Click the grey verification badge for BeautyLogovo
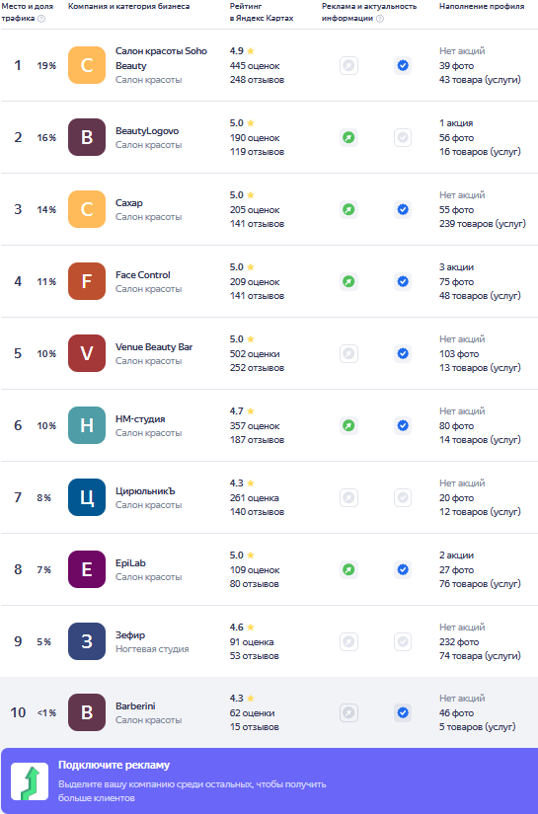Image resolution: width=538 pixels, height=814 pixels. tap(403, 137)
